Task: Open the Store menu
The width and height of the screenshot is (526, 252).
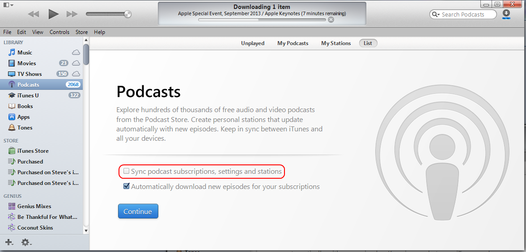Action: (x=81, y=32)
